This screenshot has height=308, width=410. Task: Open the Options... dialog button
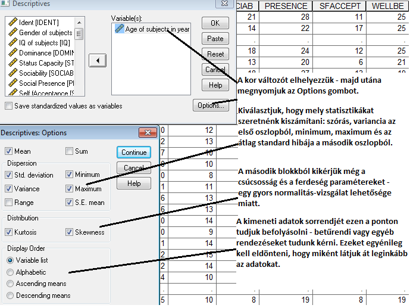coord(209,105)
